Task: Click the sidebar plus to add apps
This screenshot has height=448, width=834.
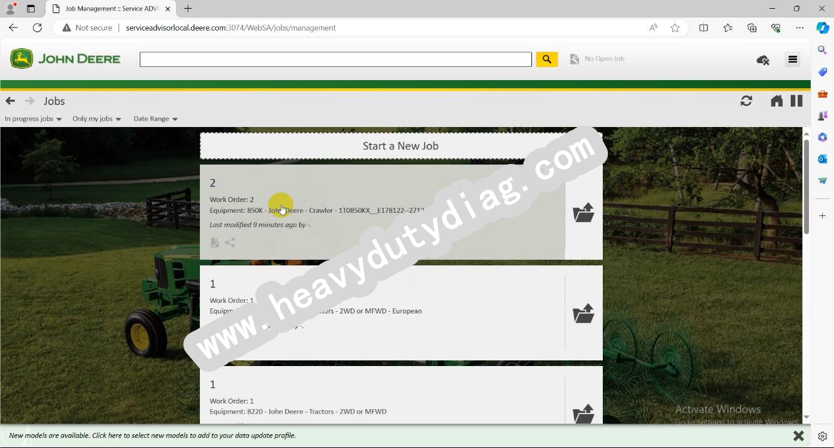Action: 823,216
